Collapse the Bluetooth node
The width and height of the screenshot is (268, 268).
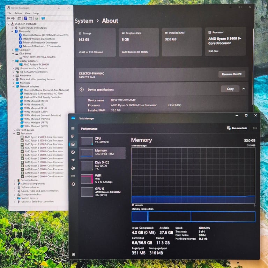(x=12, y=31)
